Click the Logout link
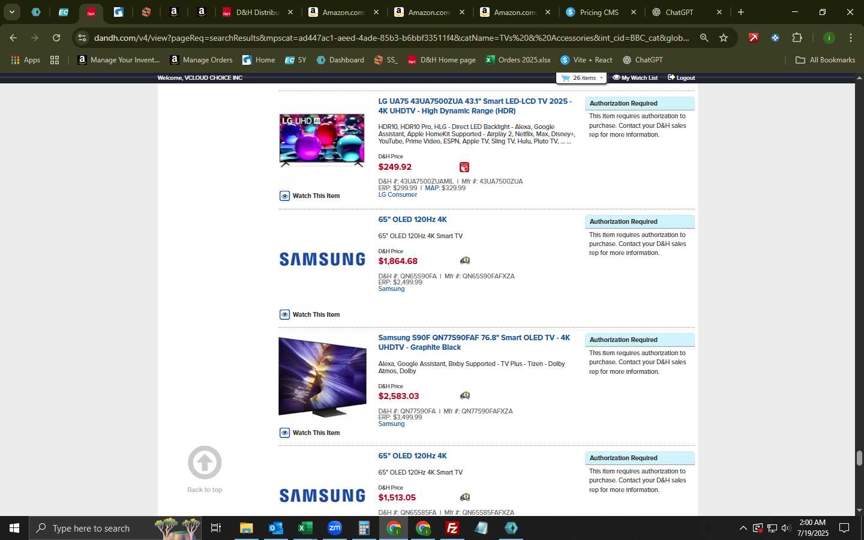864x540 pixels. click(681, 78)
